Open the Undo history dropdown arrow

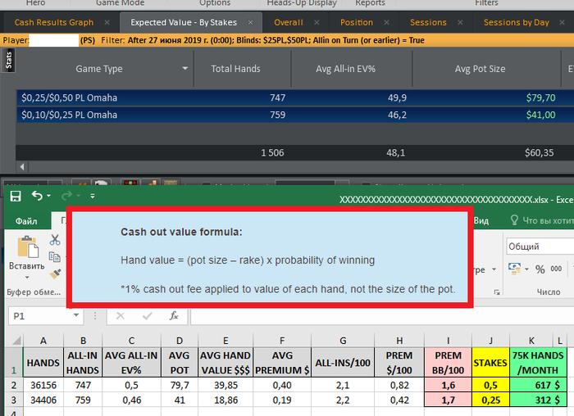click(48, 196)
